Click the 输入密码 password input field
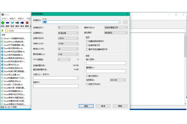Viewport: 187px width, 124px height. pyautogui.click(x=106, y=63)
